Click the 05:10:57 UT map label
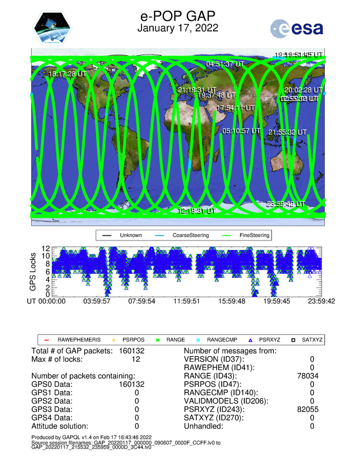This screenshot has width=356, height=460. coord(241,131)
